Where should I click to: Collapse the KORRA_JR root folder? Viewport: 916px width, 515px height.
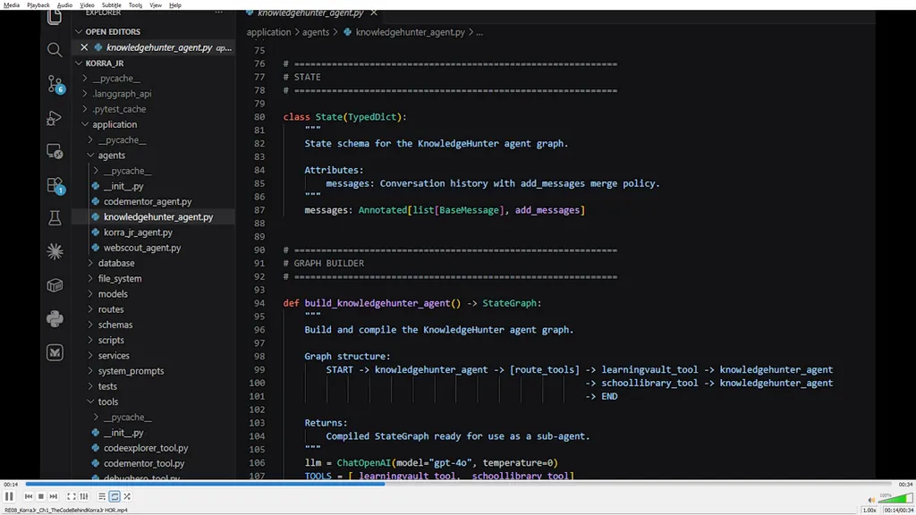pyautogui.click(x=105, y=63)
